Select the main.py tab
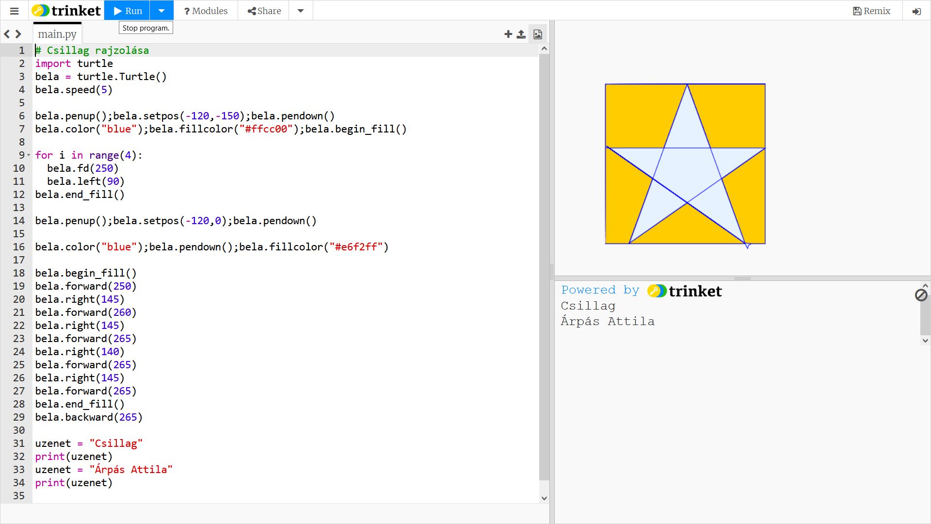 point(57,34)
